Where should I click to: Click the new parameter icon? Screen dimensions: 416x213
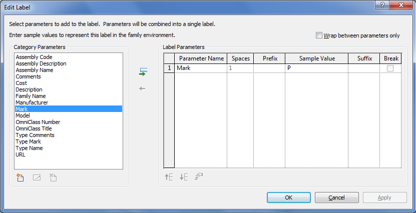click(21, 177)
